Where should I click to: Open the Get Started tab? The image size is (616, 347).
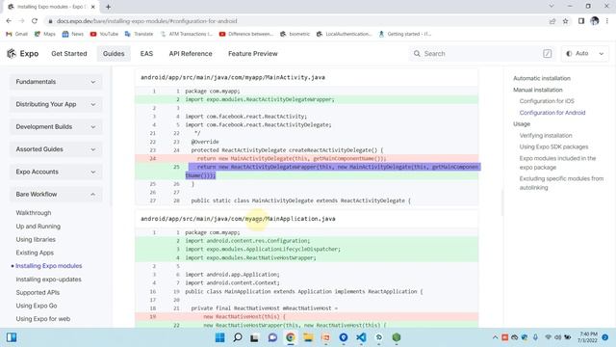click(x=69, y=54)
